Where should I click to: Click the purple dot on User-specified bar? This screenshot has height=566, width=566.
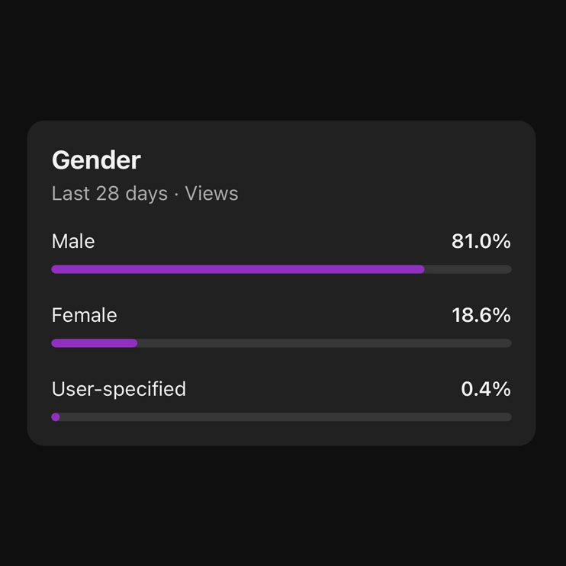56,417
